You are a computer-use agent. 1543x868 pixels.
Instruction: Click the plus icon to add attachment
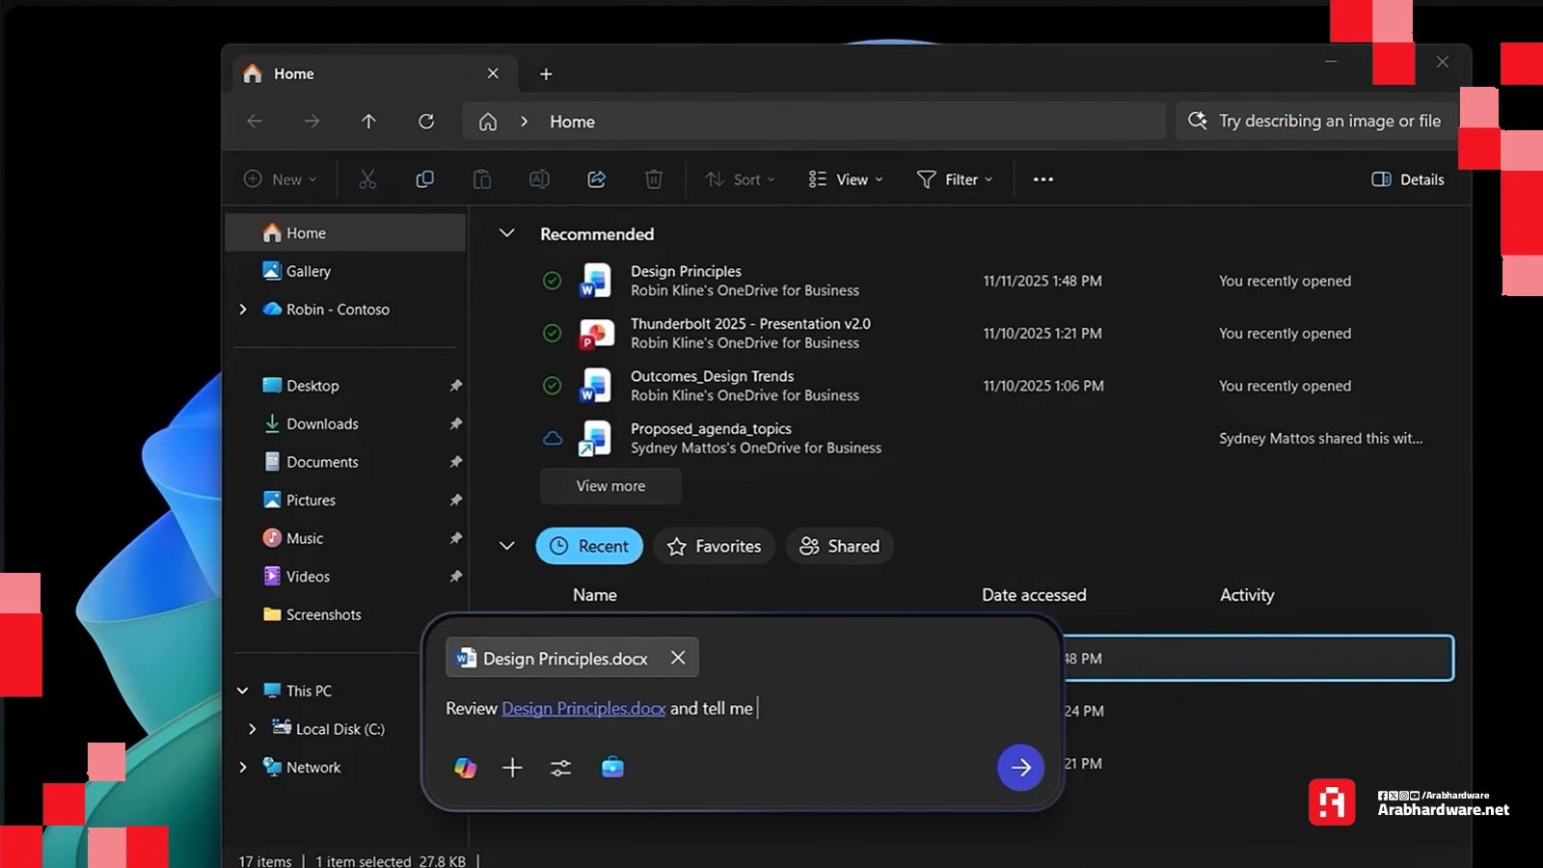tap(512, 768)
